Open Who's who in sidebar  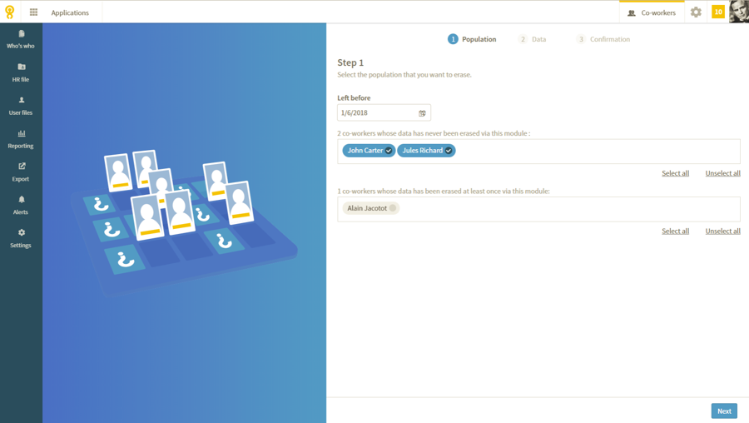[21, 40]
